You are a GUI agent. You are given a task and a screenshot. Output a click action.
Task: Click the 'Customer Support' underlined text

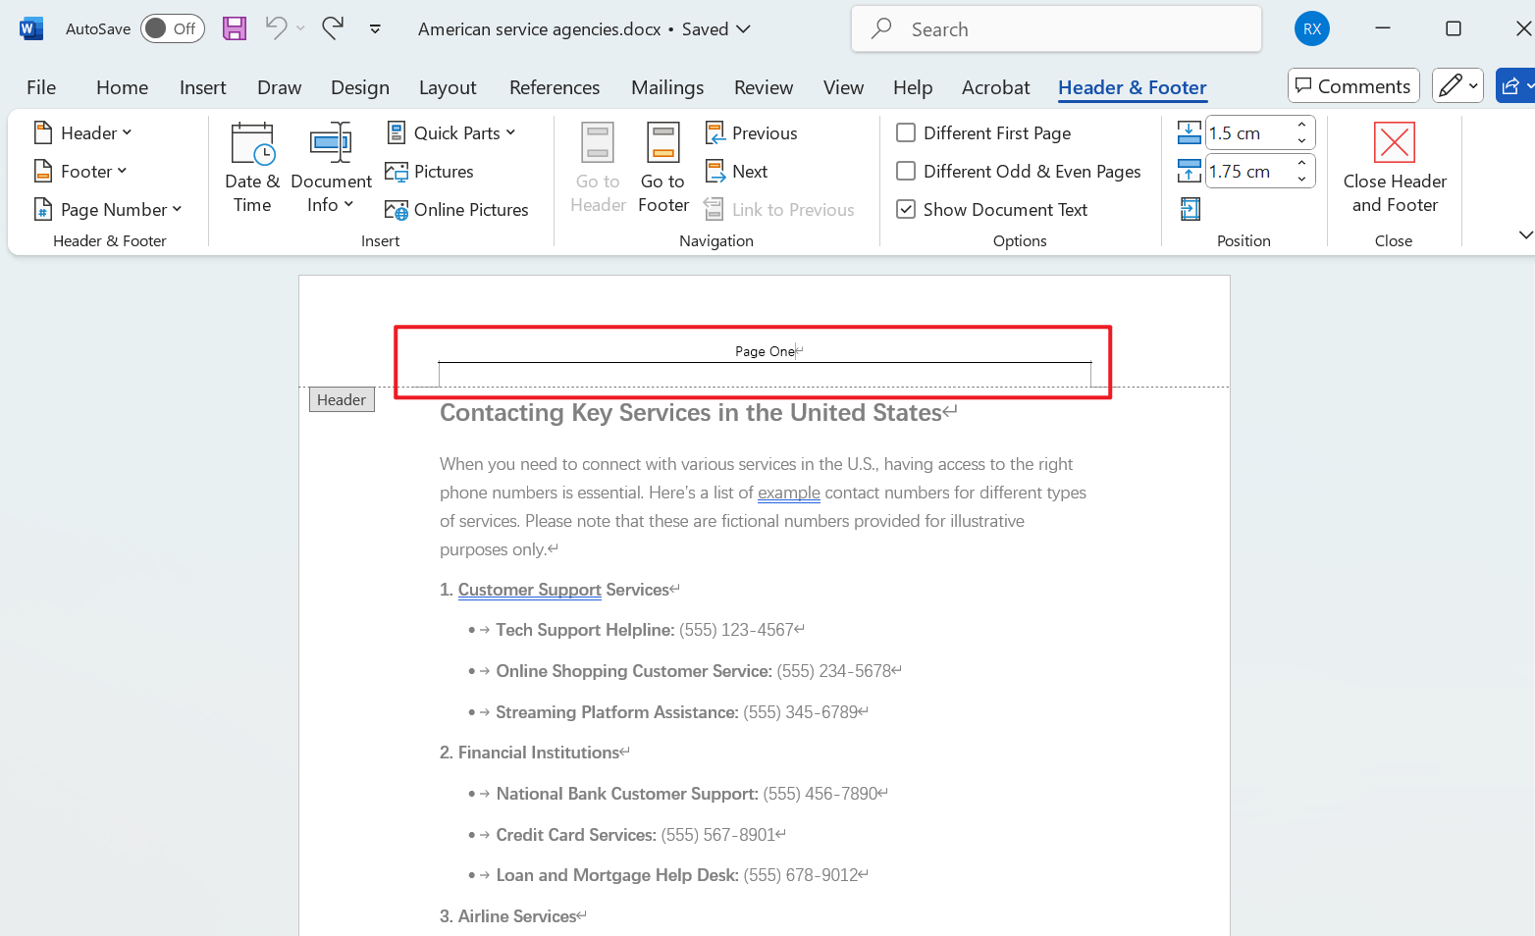(530, 590)
